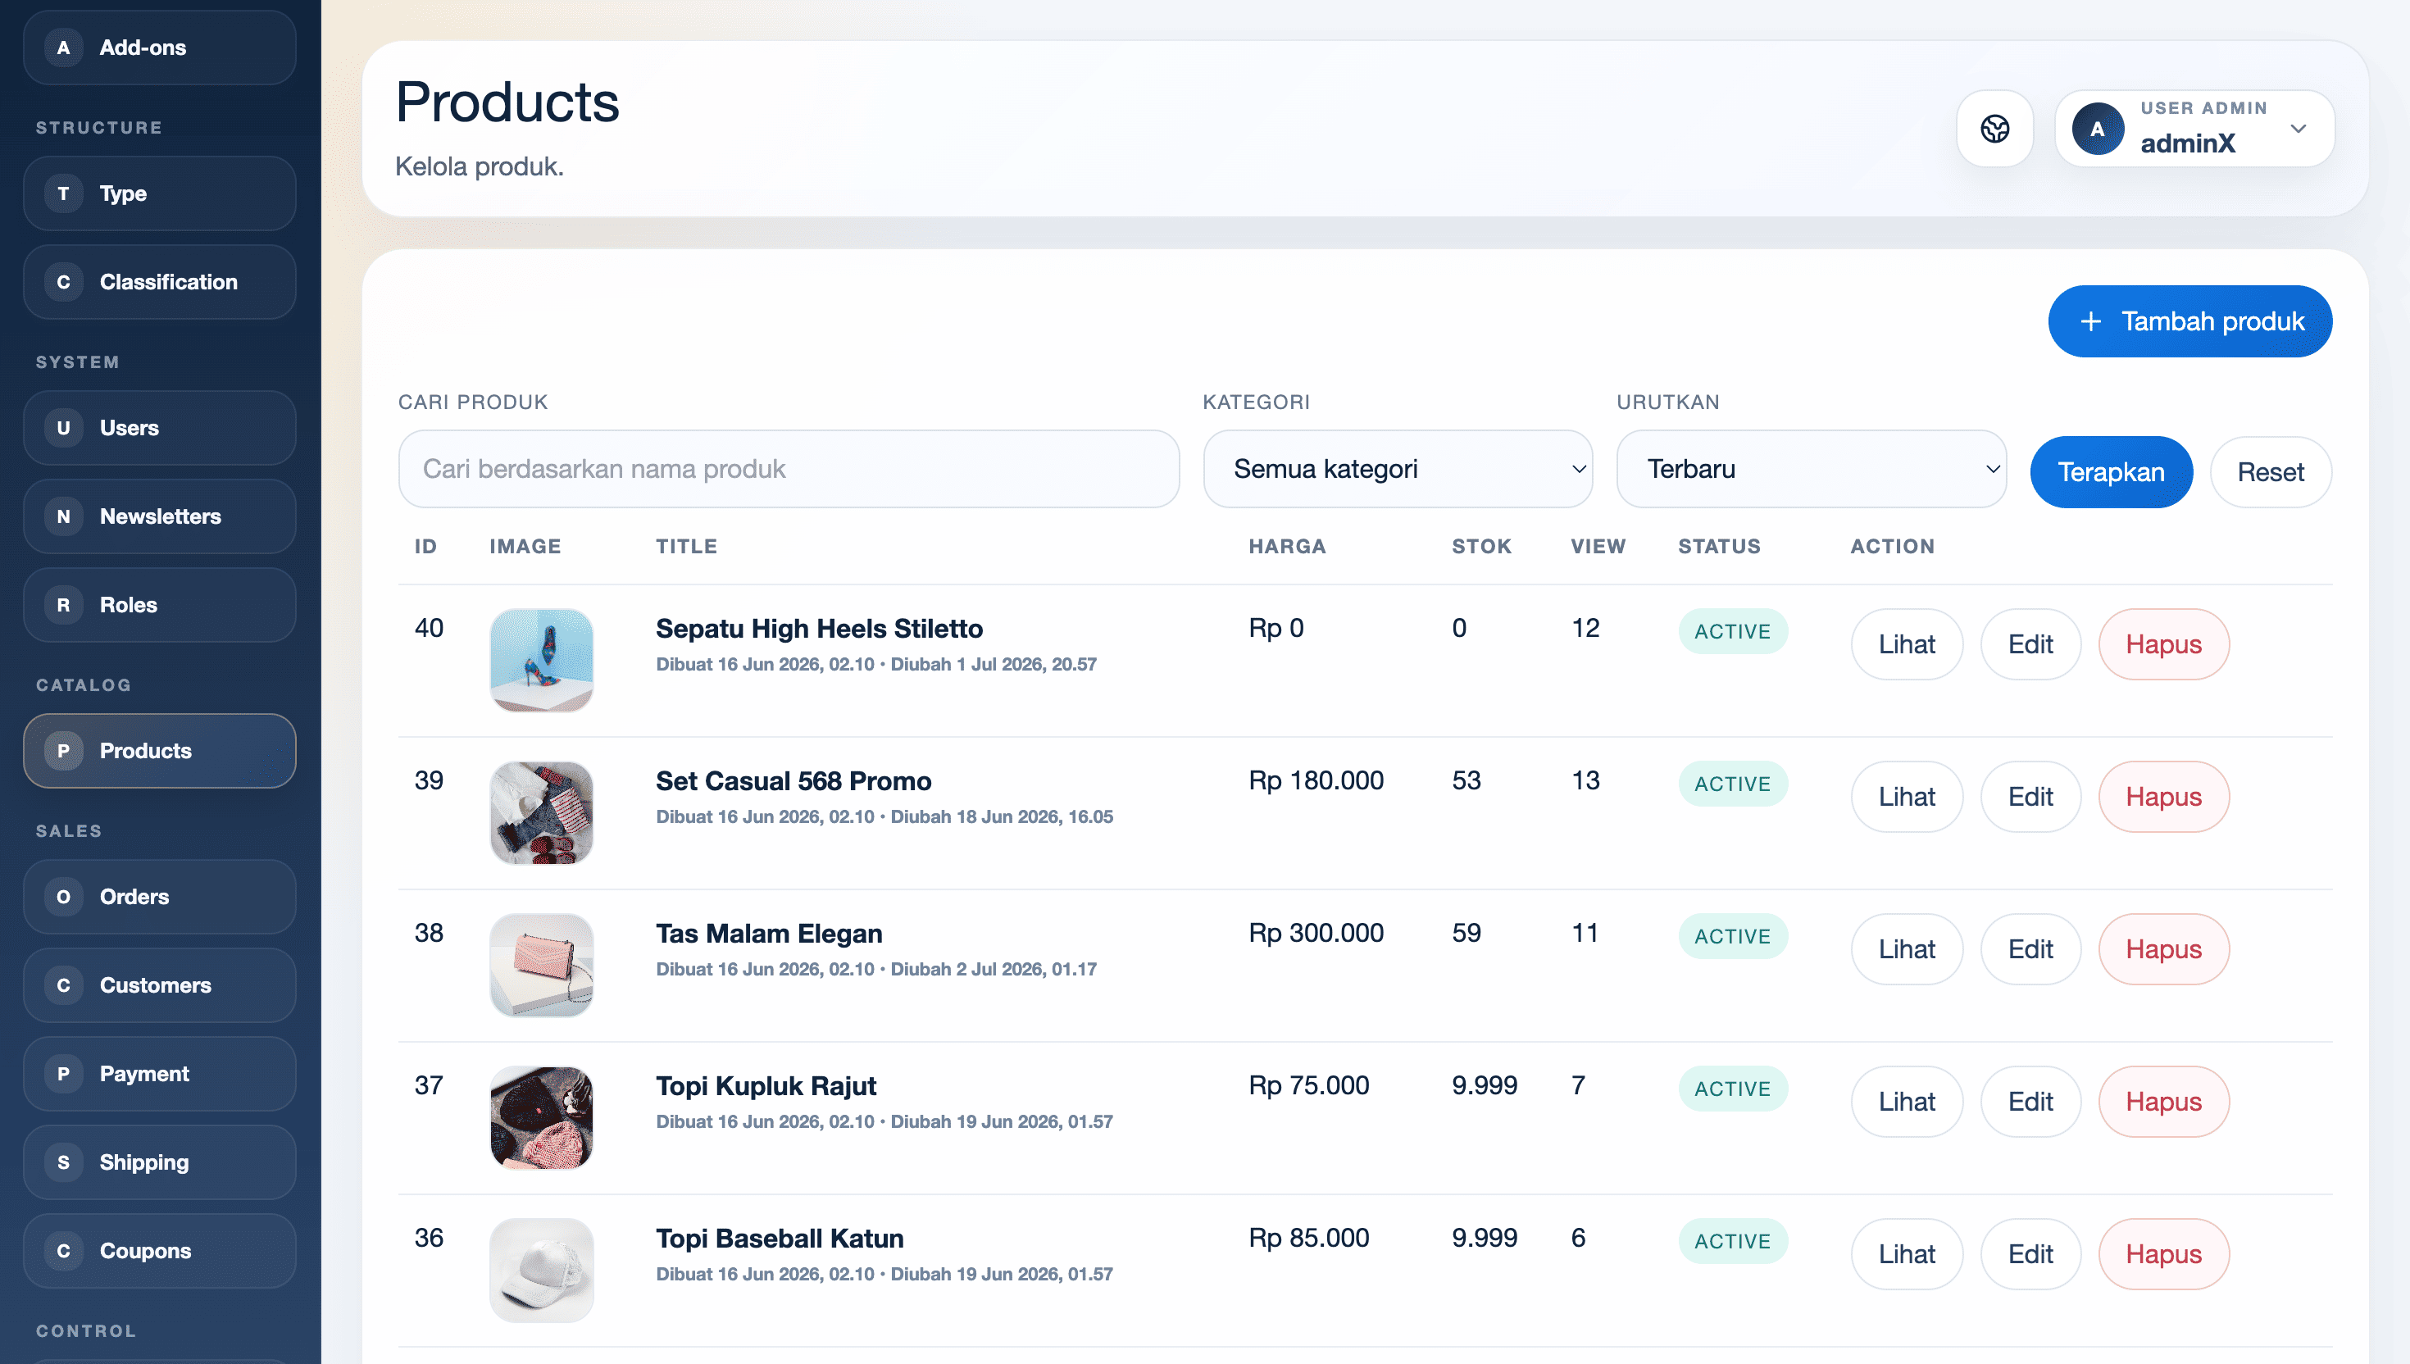The height and width of the screenshot is (1364, 2410).
Task: Navigate to Newsletters
Action: (x=159, y=516)
